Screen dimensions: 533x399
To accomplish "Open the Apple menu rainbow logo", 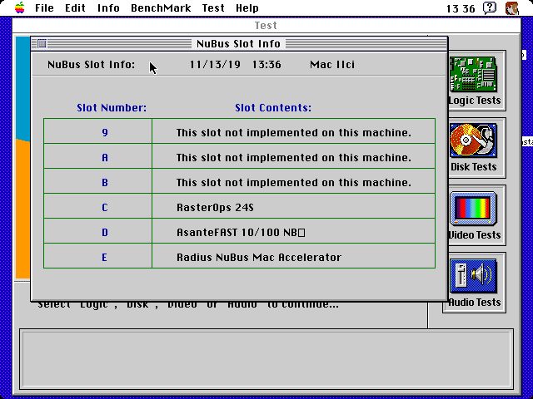I will pos(20,7).
